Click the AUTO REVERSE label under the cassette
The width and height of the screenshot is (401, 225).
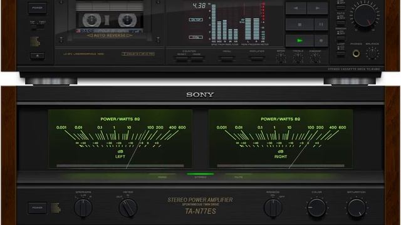[x=110, y=36]
